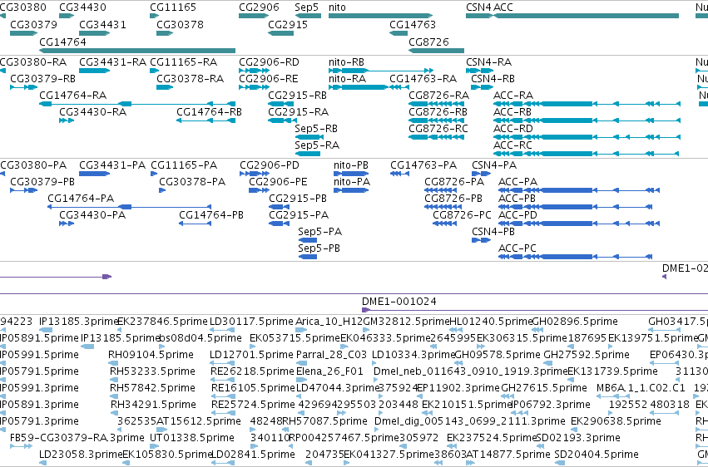The width and height of the screenshot is (708, 467).
Task: Click the CG2906-PE protein label
Action: point(278,182)
